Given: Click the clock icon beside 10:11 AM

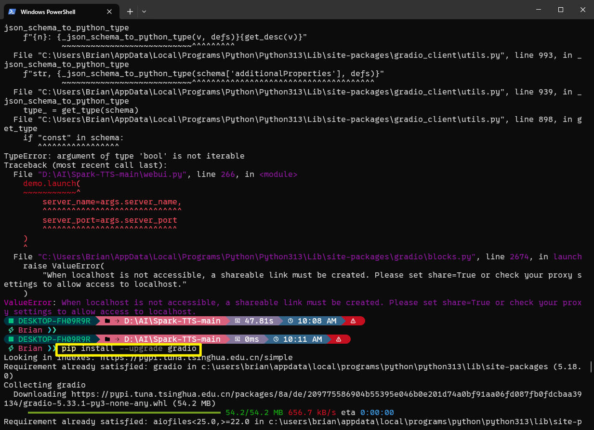Looking at the screenshot, I should pyautogui.click(x=276, y=339).
